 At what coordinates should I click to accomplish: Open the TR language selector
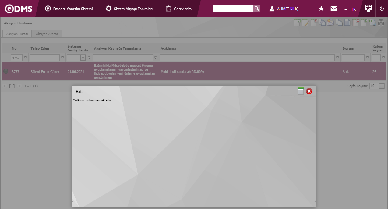pyautogui.click(x=350, y=9)
